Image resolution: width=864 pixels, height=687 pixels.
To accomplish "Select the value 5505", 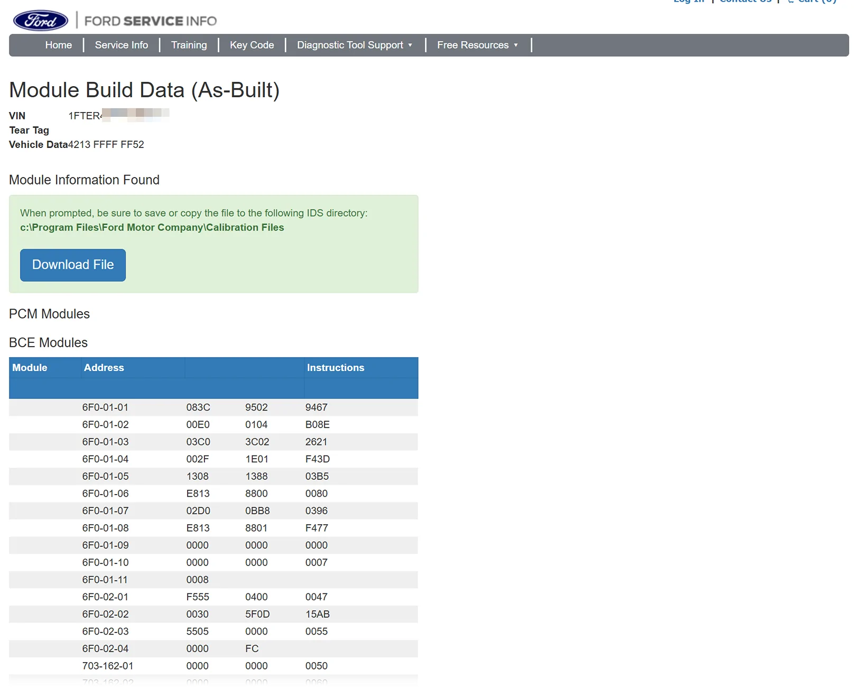I will click(x=198, y=631).
